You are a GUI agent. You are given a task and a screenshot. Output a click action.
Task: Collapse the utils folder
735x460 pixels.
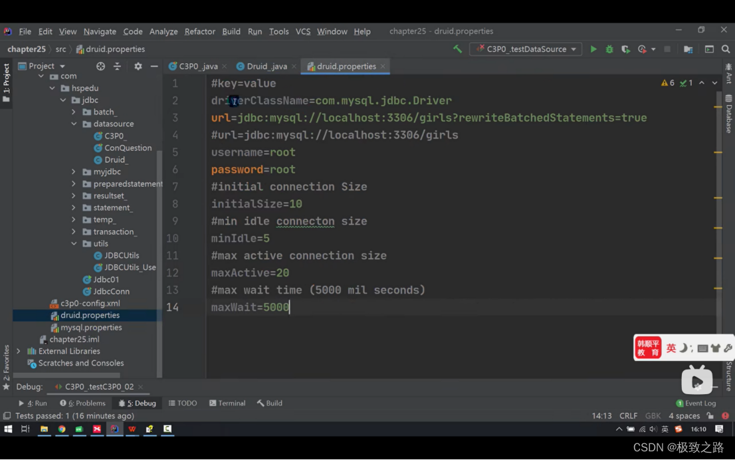(x=74, y=243)
